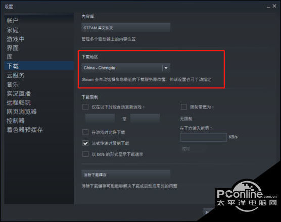The height and width of the screenshot is (222, 281).
Task: Toggle 限制带宽为 checkbox
Action: coord(183,107)
